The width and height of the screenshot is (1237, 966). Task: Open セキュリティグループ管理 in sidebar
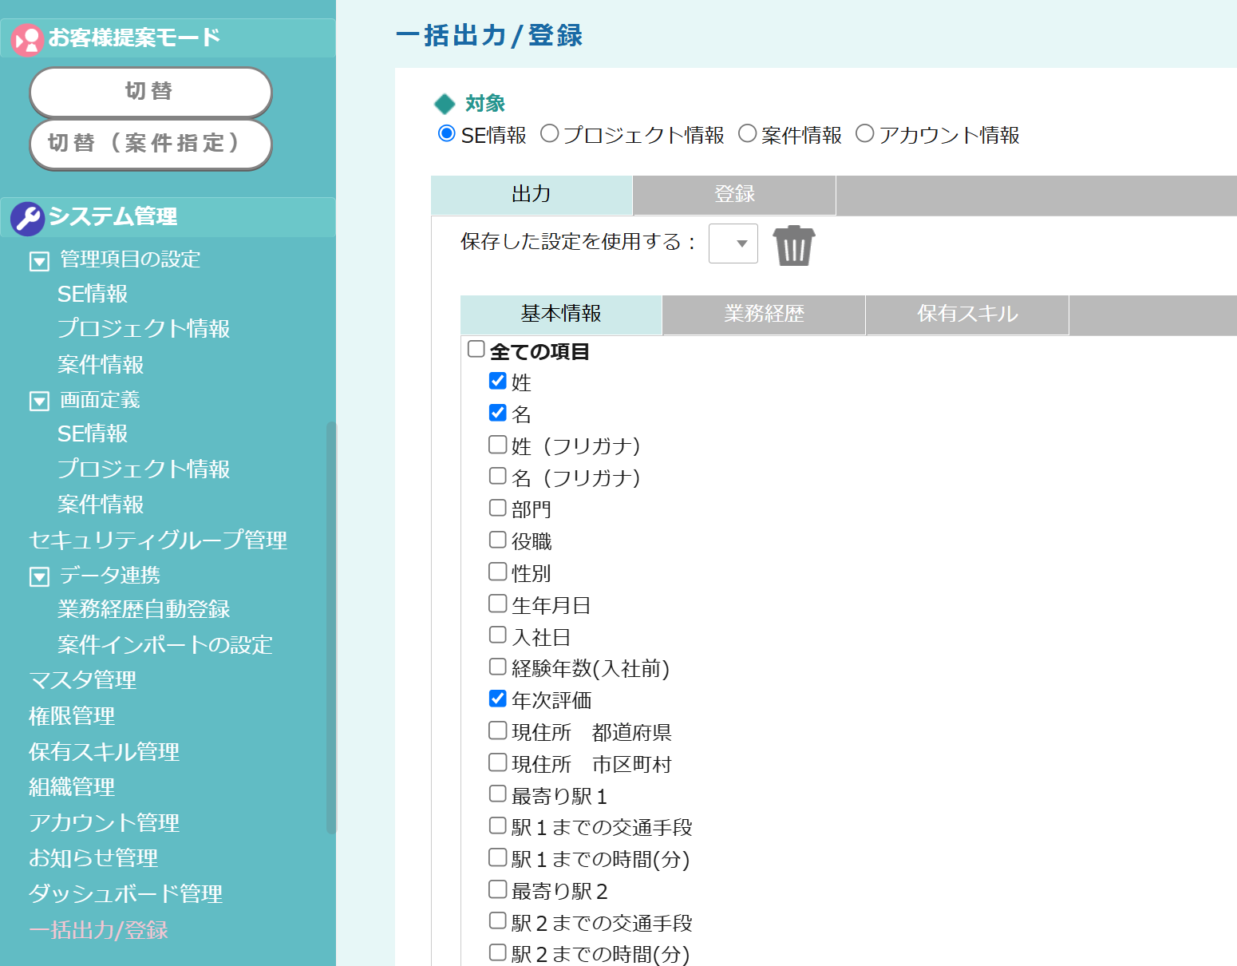click(158, 540)
